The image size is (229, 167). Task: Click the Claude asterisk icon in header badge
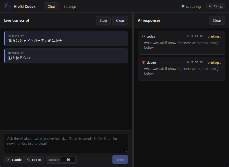(x=210, y=6)
